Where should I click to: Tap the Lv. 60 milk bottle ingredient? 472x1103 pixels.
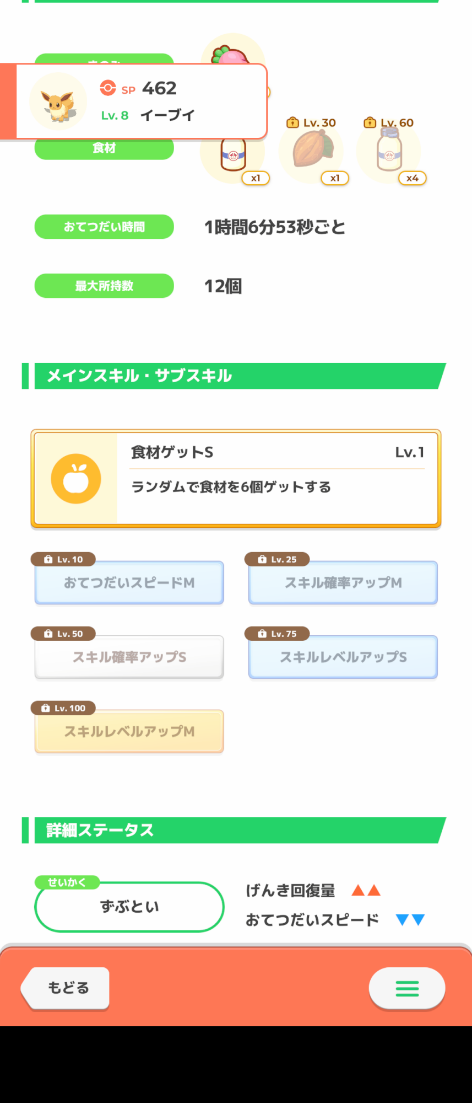[389, 150]
